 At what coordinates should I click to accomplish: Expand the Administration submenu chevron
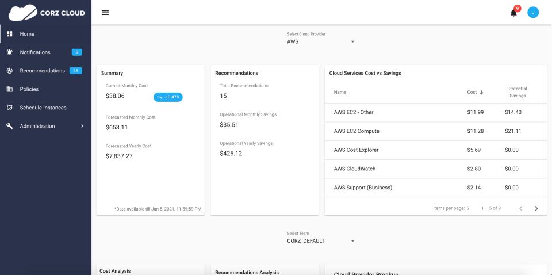point(82,126)
